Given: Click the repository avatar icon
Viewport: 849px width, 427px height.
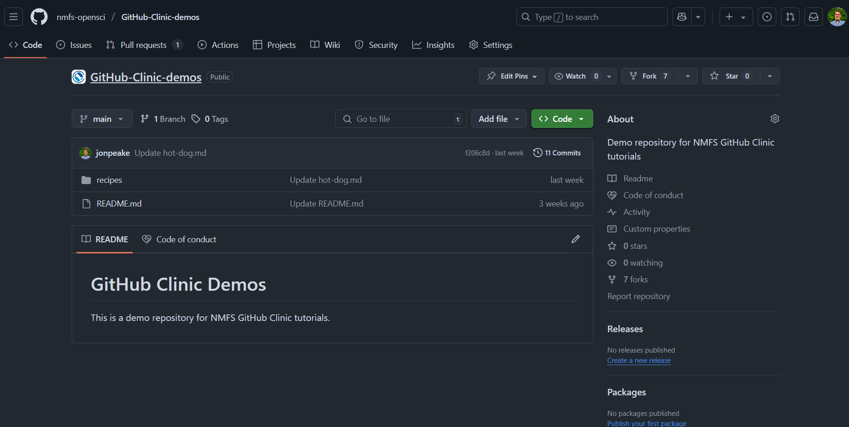Looking at the screenshot, I should (79, 77).
